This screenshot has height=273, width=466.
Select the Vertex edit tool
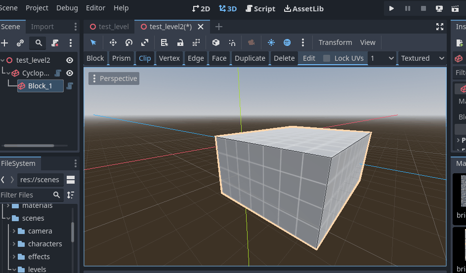(x=169, y=58)
